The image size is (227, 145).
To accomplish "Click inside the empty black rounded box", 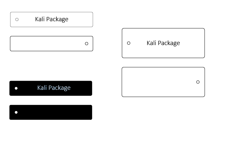I will pos(52,112).
